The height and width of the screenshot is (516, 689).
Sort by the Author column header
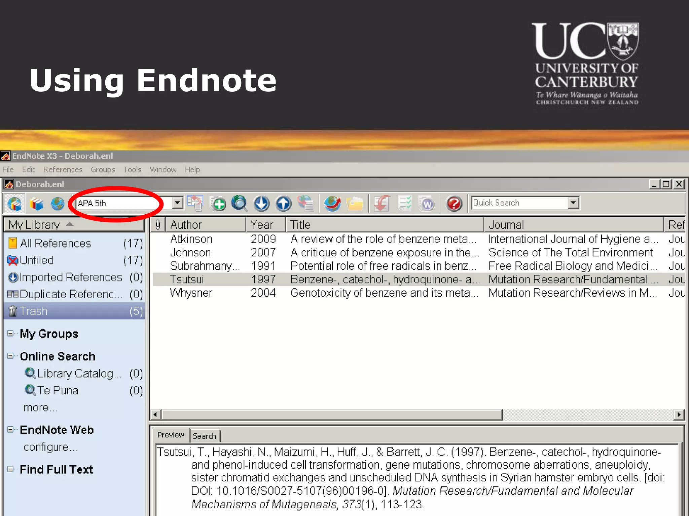click(x=206, y=224)
